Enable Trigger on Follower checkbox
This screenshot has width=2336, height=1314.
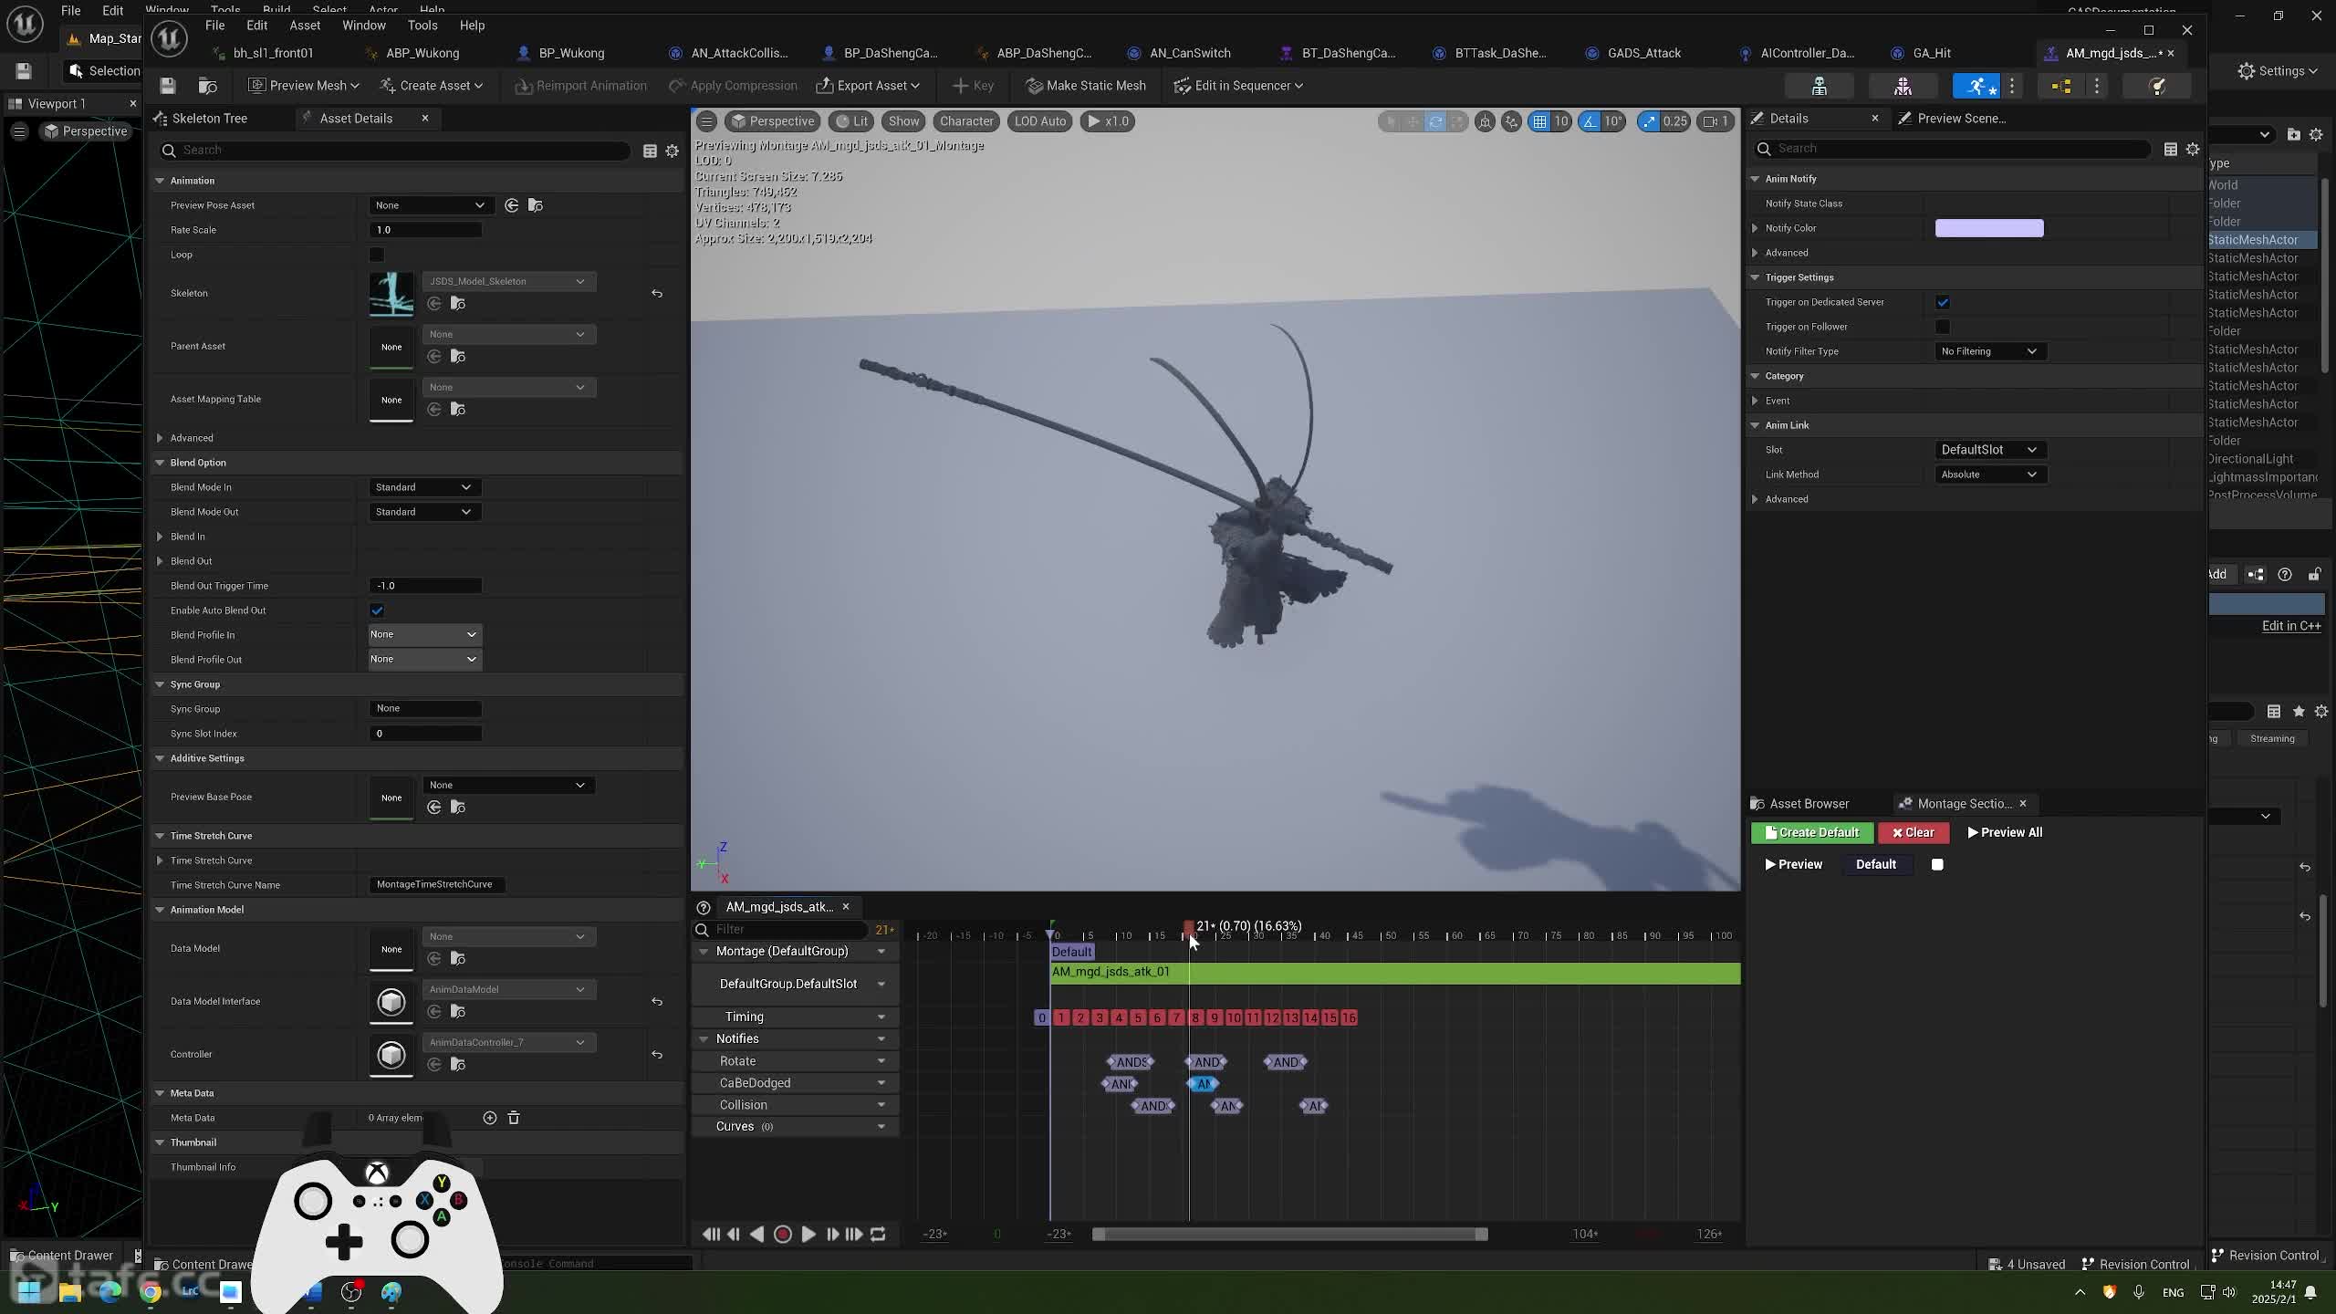click(1943, 327)
